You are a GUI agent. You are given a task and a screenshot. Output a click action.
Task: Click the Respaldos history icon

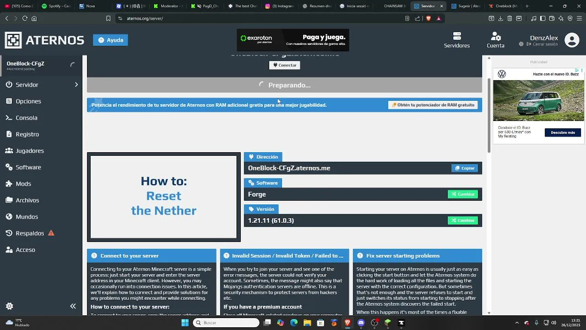pos(9,233)
